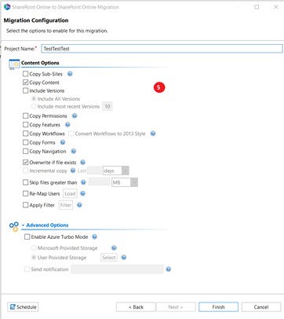Show help for Send notification
284x319 pixels.
click(169, 269)
